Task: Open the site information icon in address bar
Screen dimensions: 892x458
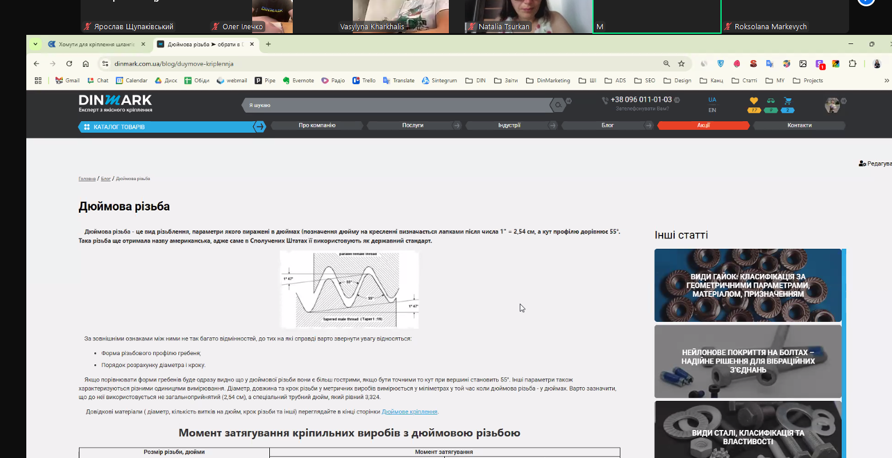Action: 105,63
